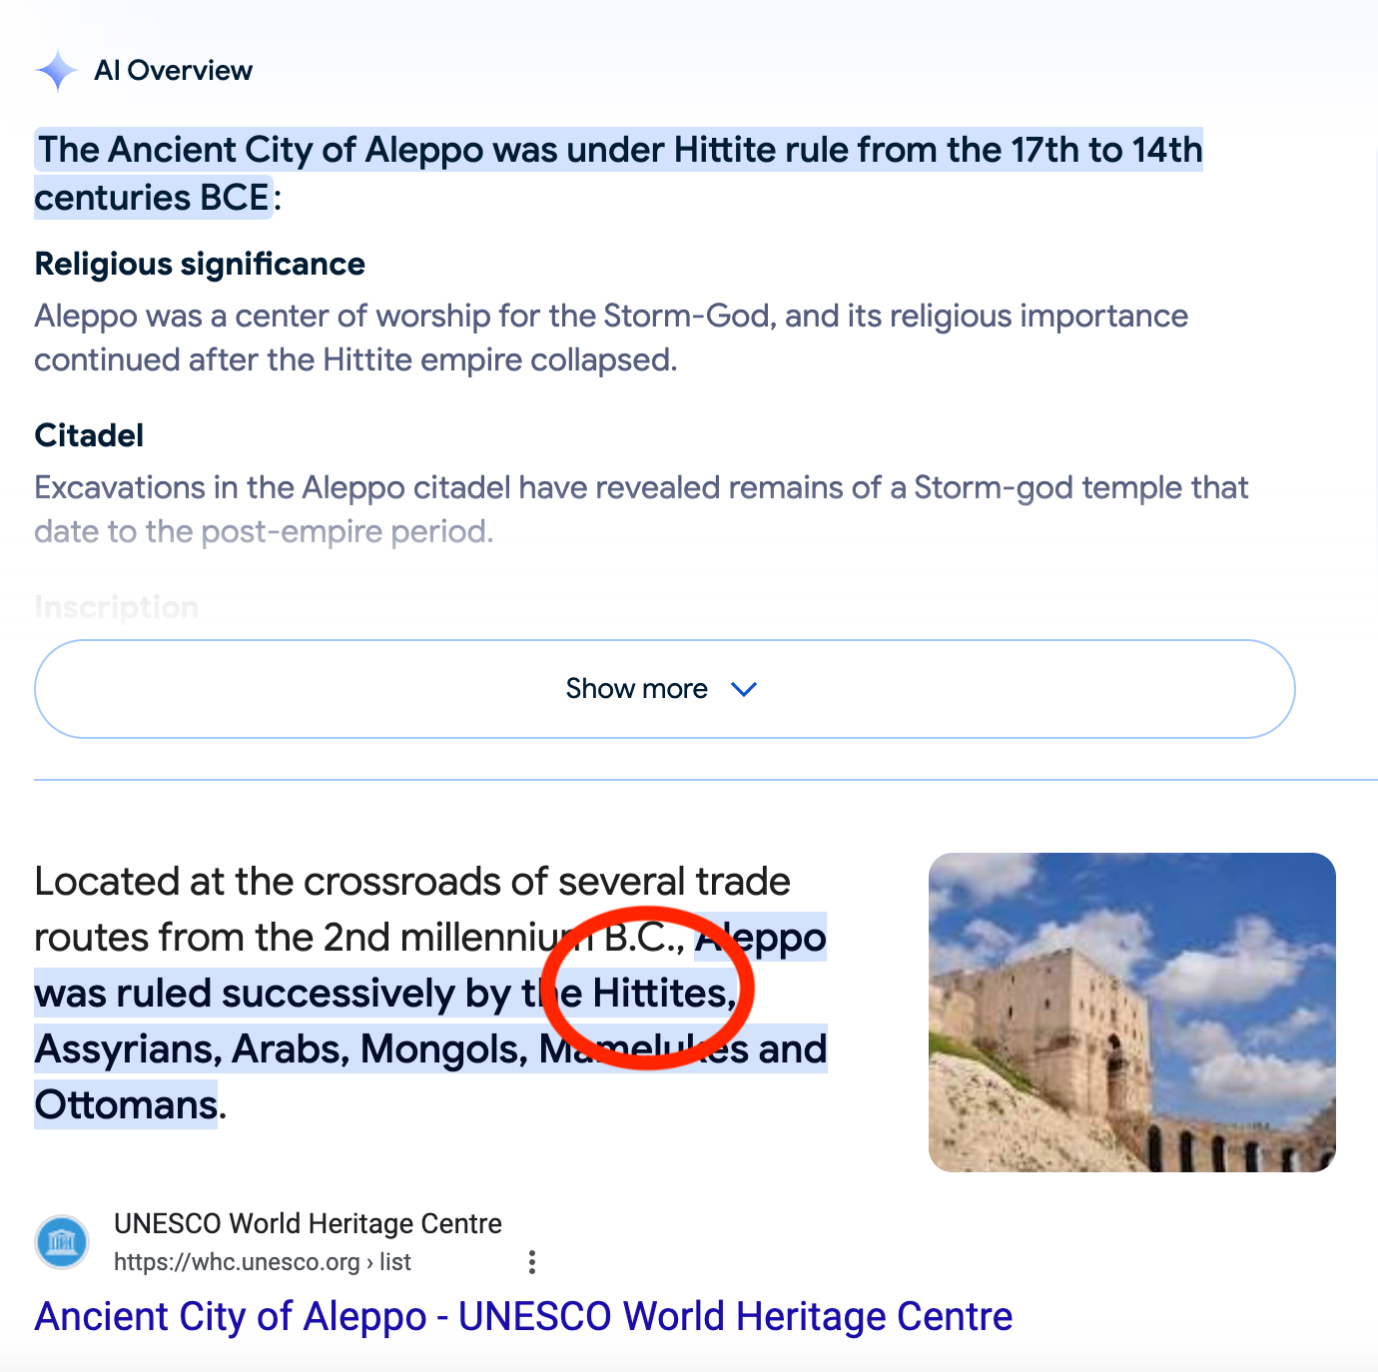Image resolution: width=1378 pixels, height=1372 pixels.
Task: Click highlighted Hittite rule headline text
Action: click(619, 174)
